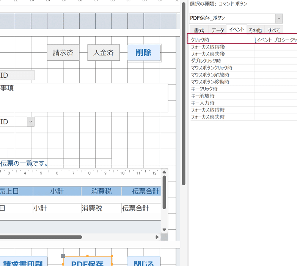The image size is (297, 266).
Task: Click the move handle of the PDF保存 button
Action: click(x=63, y=256)
